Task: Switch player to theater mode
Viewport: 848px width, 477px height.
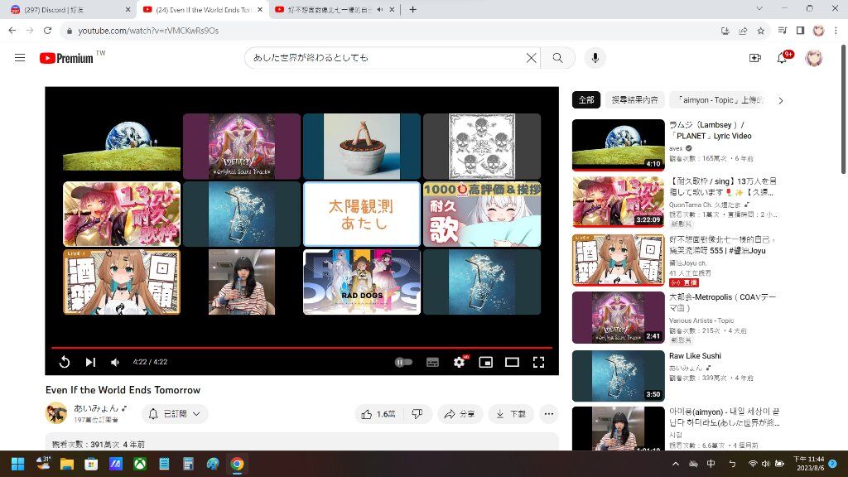Action: [512, 362]
